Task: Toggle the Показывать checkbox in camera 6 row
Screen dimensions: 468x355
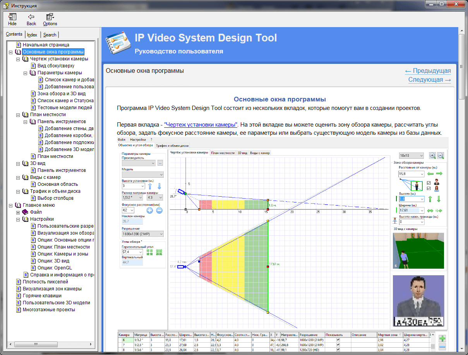Action: coord(338,340)
